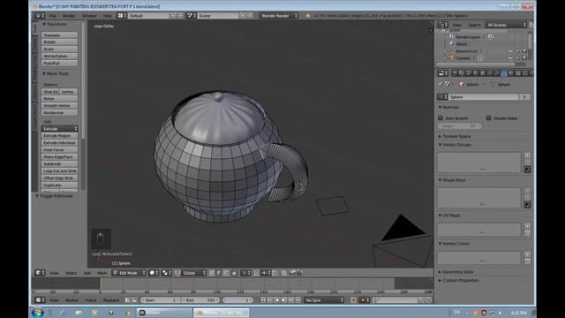Viewport: 565px width, 318px height.
Task: Select the Render properties tab icon
Action: pyautogui.click(x=455, y=73)
